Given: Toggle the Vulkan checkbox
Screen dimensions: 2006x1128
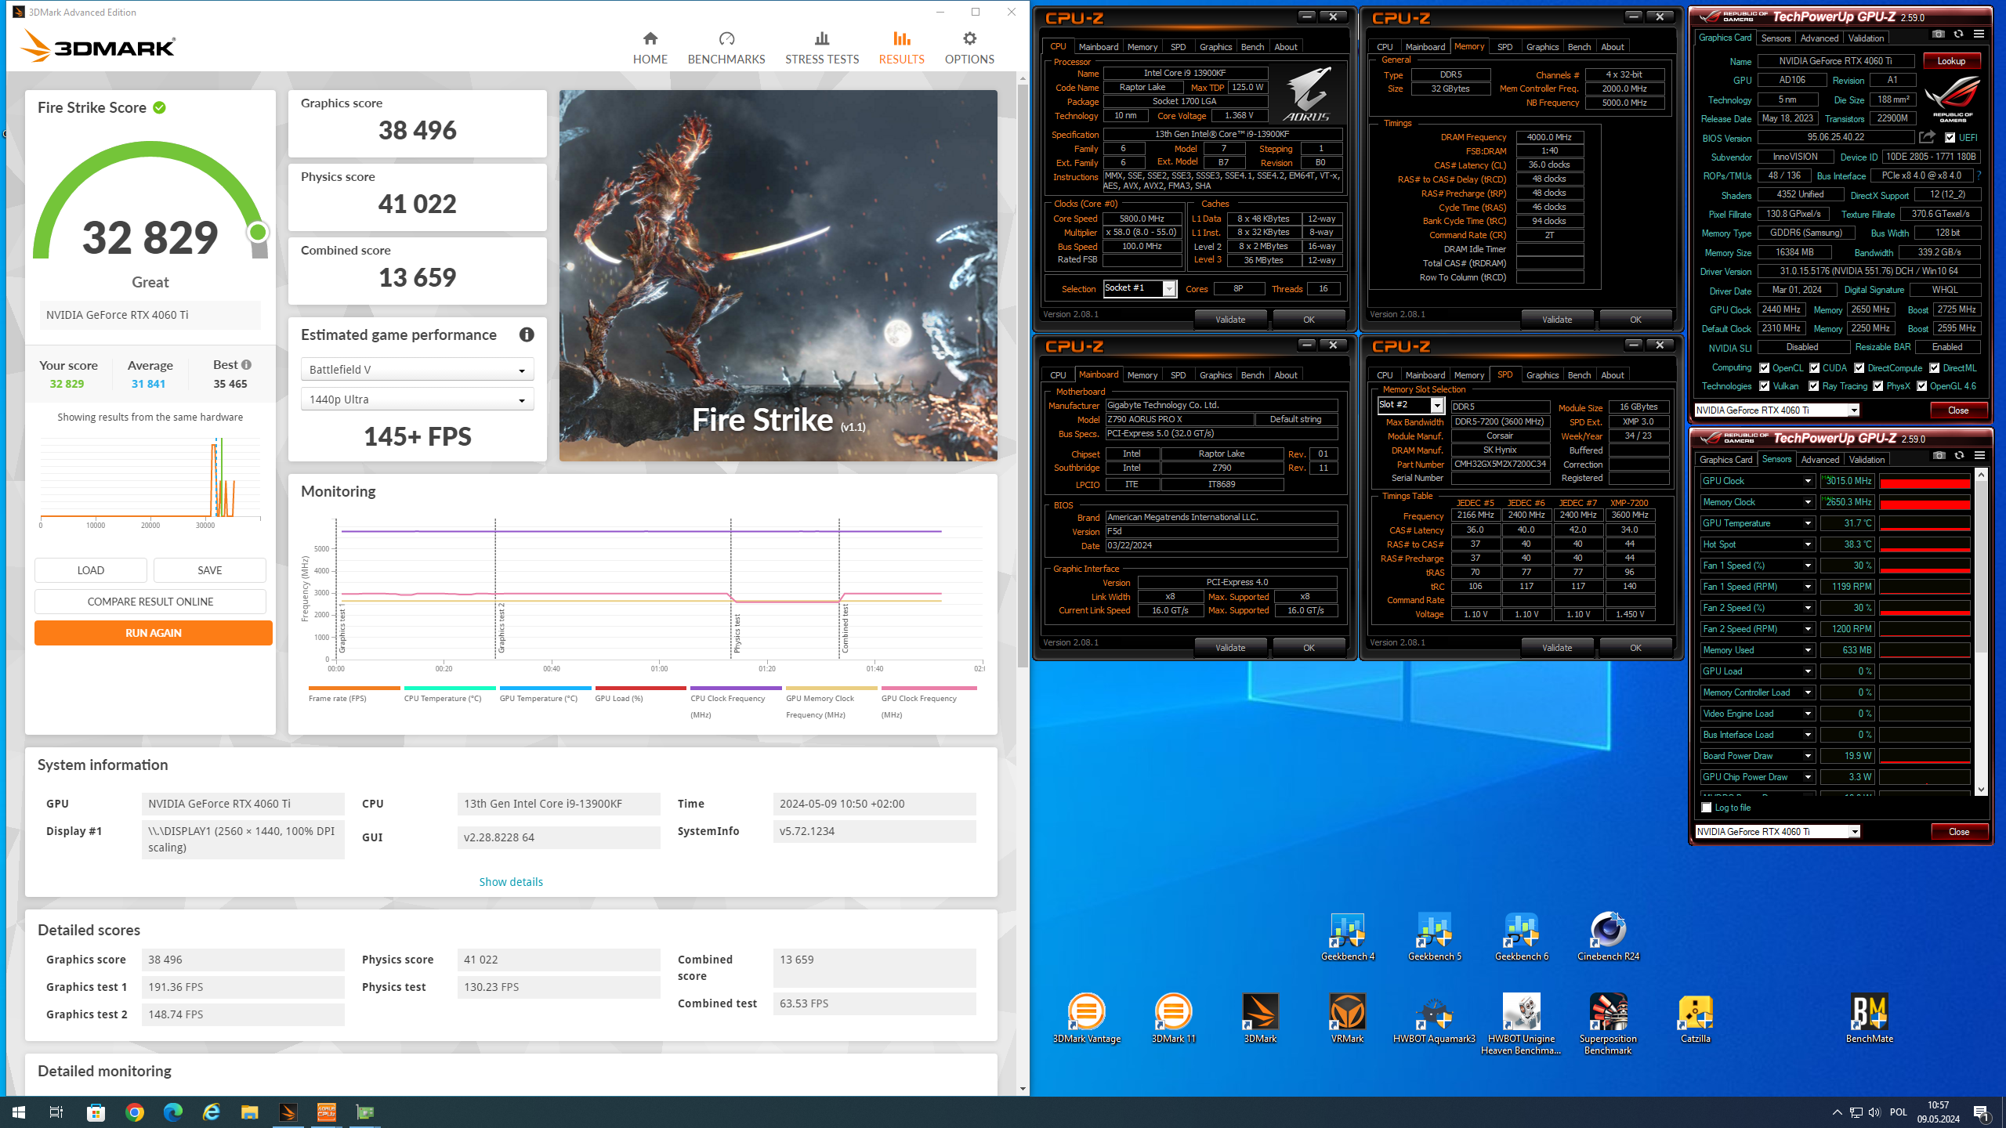Looking at the screenshot, I should [1765, 385].
